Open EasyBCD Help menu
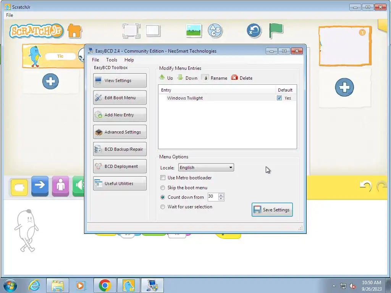Screen dimensions: 391x293 (x=129, y=60)
